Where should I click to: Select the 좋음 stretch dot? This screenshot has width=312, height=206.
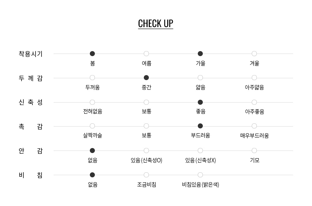(200, 102)
